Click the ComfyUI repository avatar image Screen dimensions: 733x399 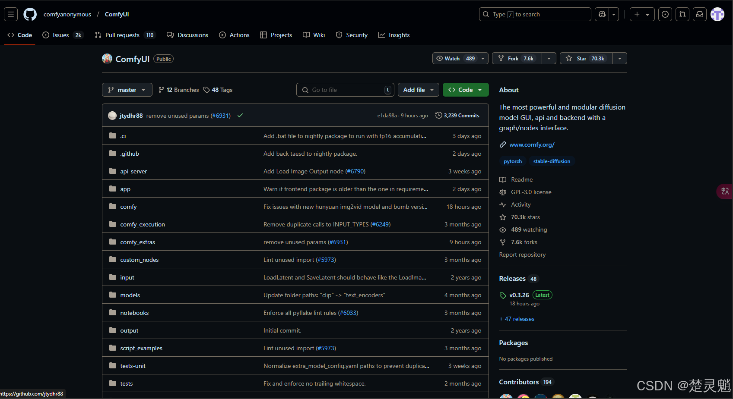coord(107,59)
